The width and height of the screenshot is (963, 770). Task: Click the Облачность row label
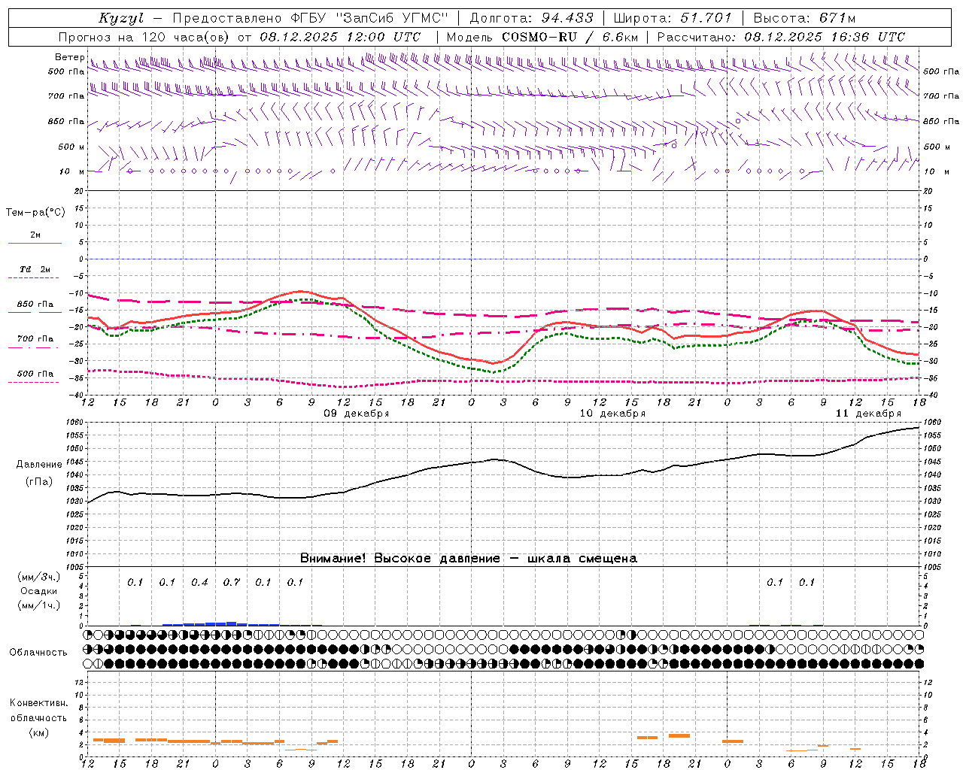(38, 652)
